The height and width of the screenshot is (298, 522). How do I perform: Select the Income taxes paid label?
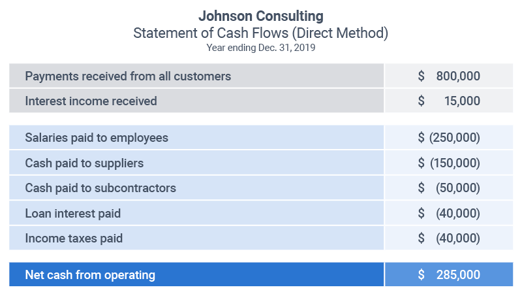(x=74, y=239)
